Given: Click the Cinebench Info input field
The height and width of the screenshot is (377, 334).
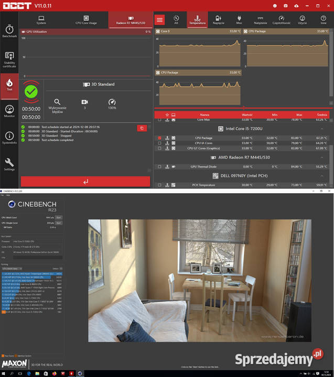Looking at the screenshot, I should point(38,258).
